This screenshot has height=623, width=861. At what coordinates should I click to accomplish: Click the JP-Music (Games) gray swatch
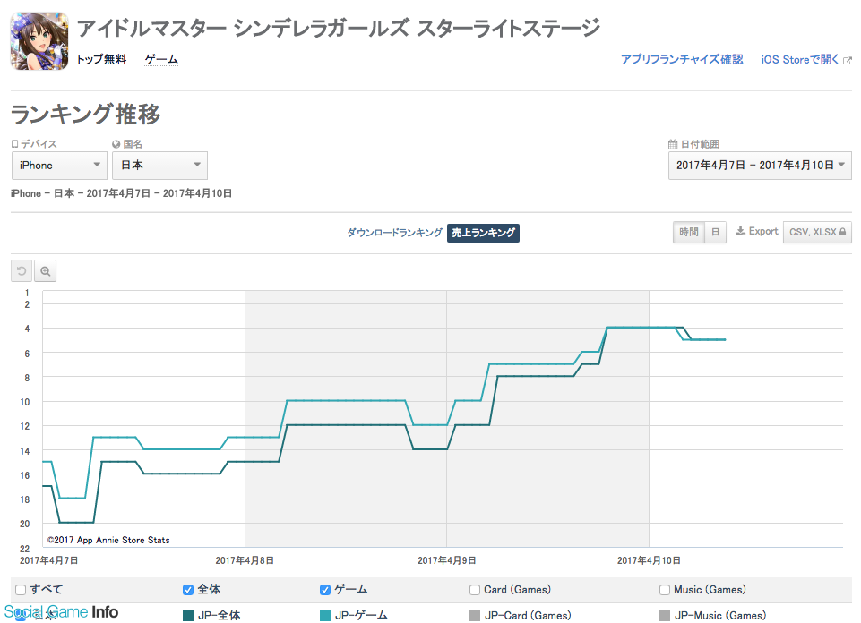click(665, 616)
